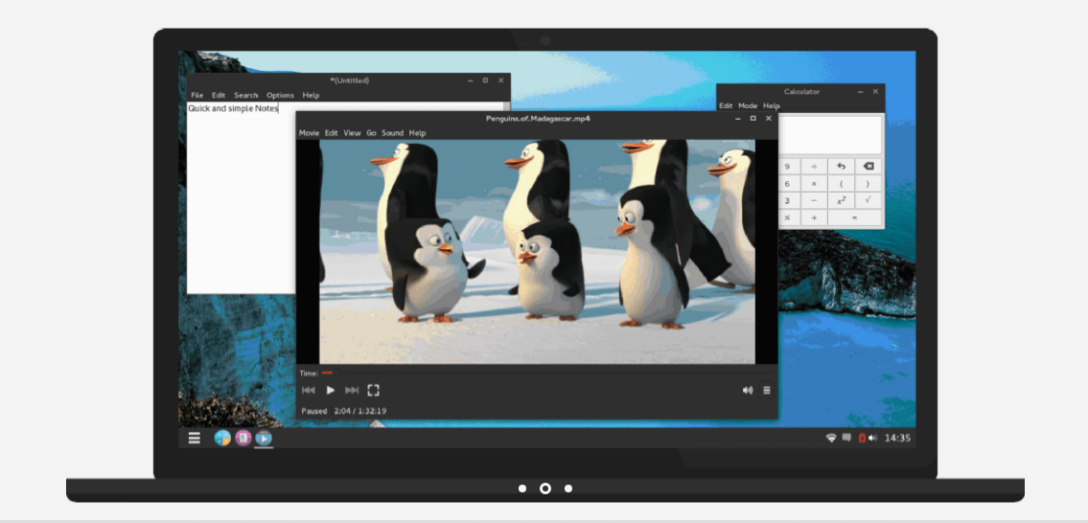Mute the video player volume icon

coord(748,391)
